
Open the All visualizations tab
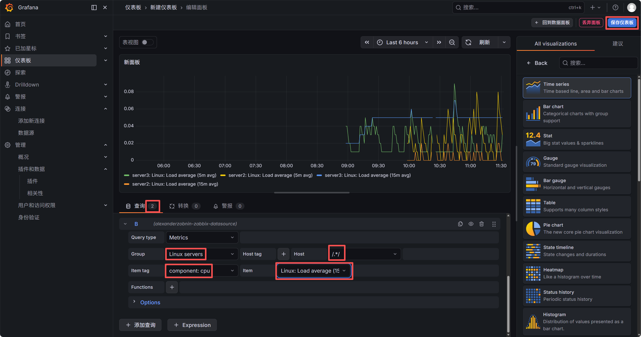[x=555, y=44]
